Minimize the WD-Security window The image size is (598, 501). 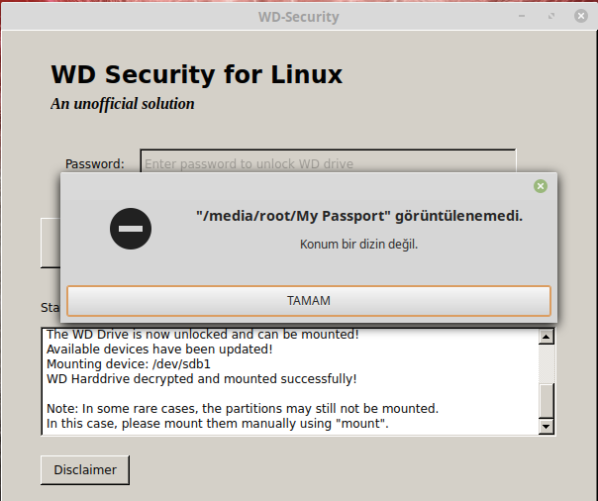pos(522,16)
